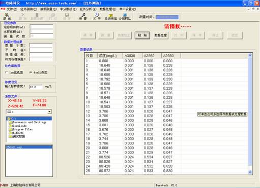Click the A3030 column header
Image resolution: width=260 pixels, height=188 pixels.
click(x=132, y=56)
